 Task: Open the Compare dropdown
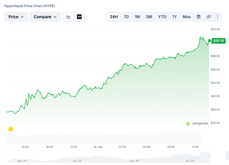[45, 17]
